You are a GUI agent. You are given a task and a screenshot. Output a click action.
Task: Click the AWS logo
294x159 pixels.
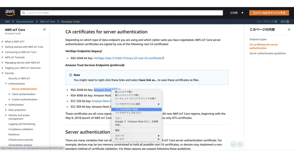point(10,13)
